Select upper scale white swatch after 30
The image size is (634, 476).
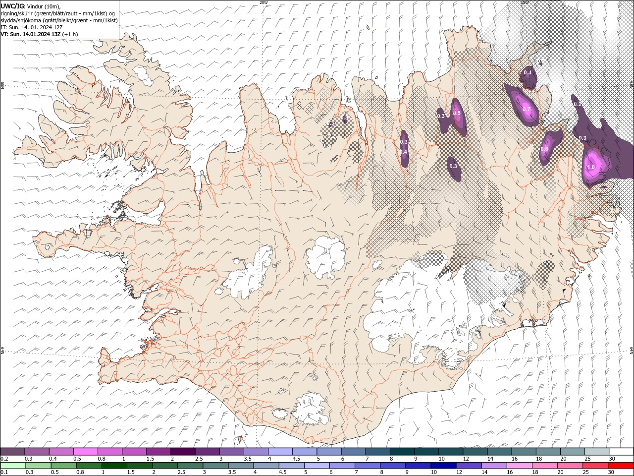621,452
